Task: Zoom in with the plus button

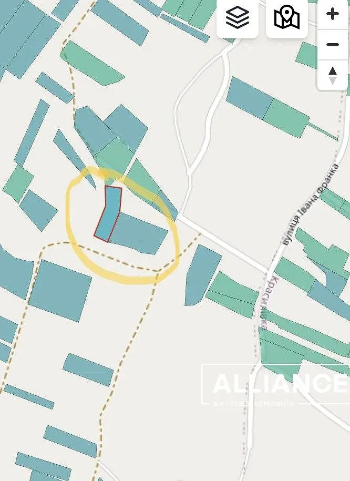Action: (x=333, y=14)
